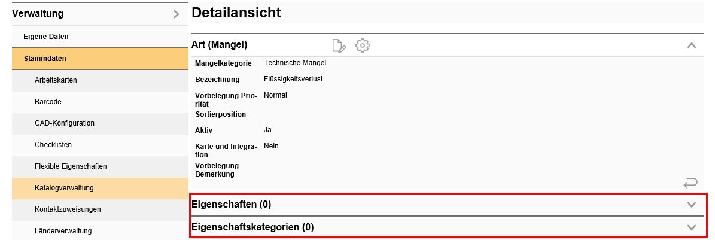
Task: Expand the Eigenschaftskategorien (0) section chevron
Action: pyautogui.click(x=692, y=227)
